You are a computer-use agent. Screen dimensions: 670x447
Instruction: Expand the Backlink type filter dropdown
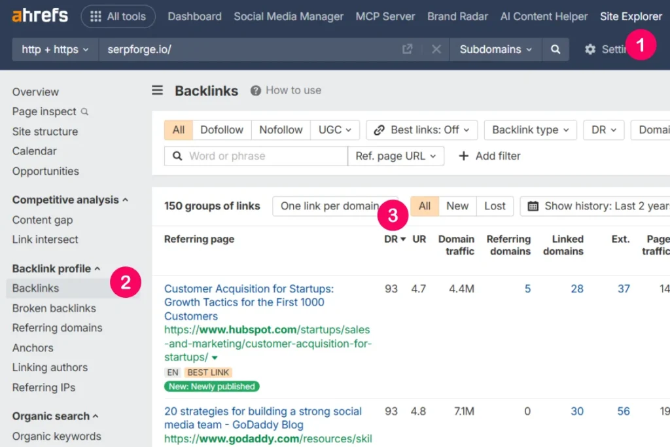coord(531,130)
